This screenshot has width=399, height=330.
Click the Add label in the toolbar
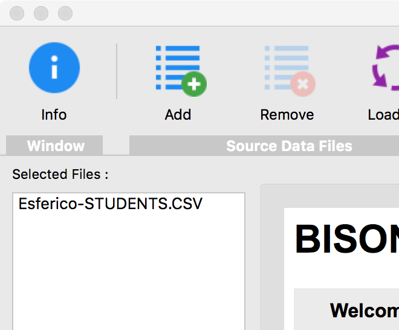point(178,115)
